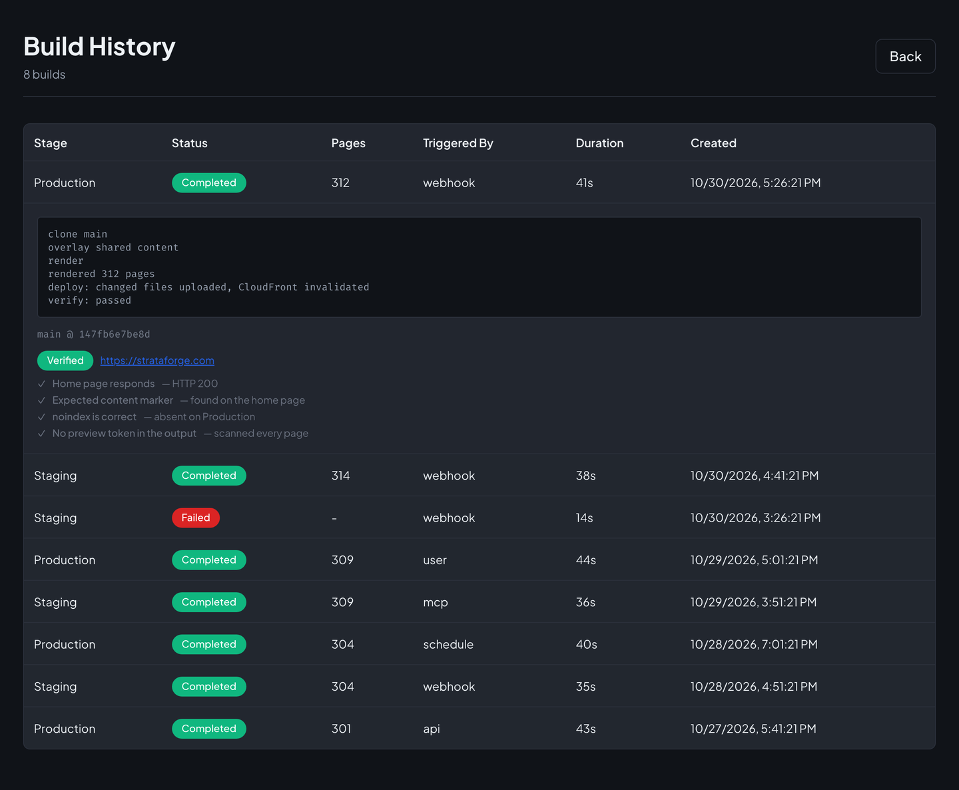The width and height of the screenshot is (959, 790).
Task: Click log line 'rendered 312 pages'
Action: point(101,274)
